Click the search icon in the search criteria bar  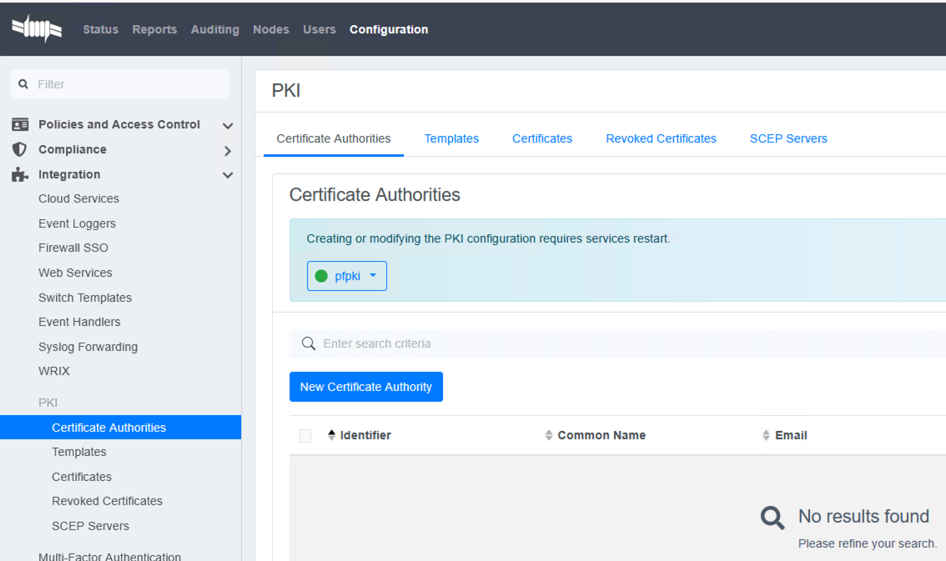point(308,343)
